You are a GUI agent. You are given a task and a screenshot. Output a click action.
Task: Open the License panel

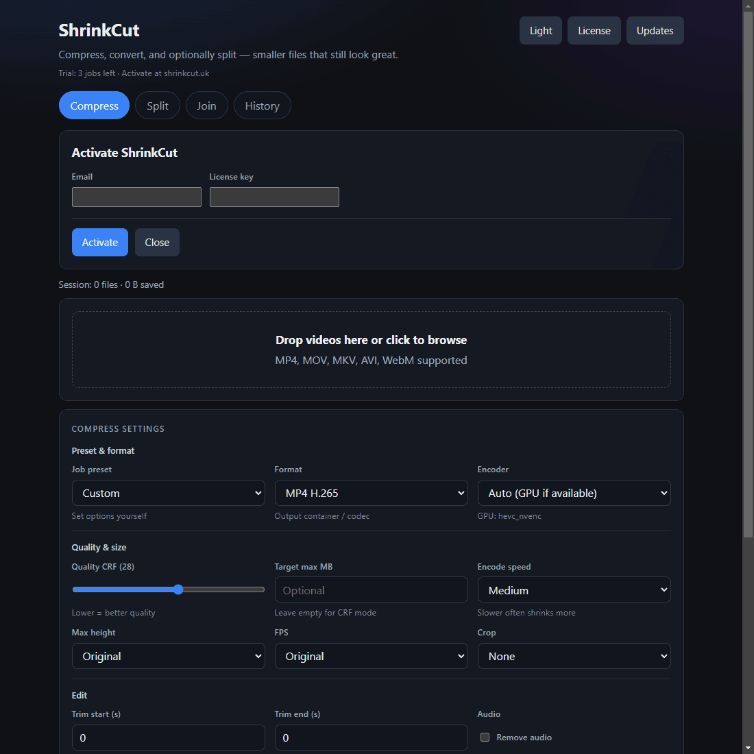[594, 31]
